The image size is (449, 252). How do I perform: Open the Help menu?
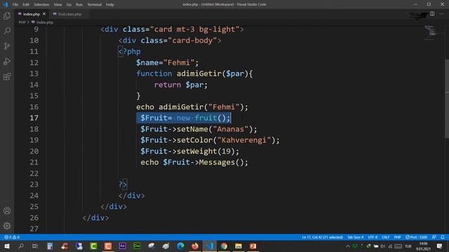110,5
